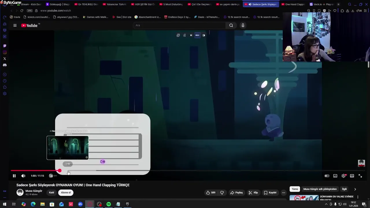Switch to 'Veck.io' browser tab
The height and width of the screenshot is (208, 370).
(x=321, y=4)
